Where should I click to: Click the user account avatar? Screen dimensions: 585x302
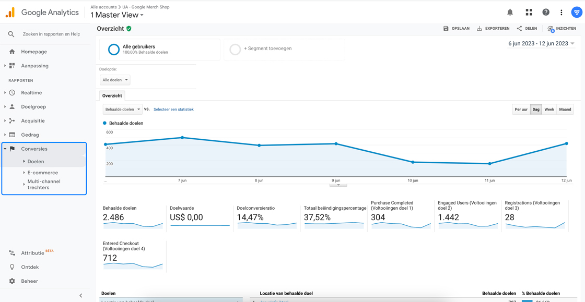[577, 13]
